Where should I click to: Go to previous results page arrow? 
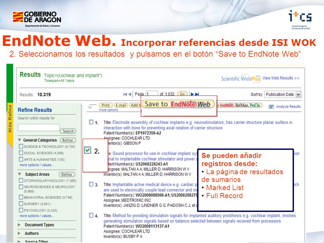[130, 94]
